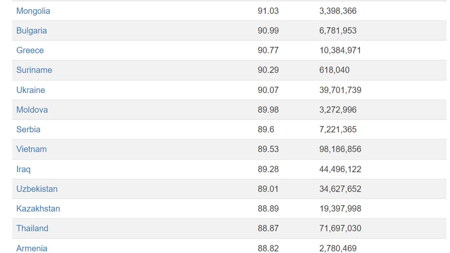The image size is (450, 253).
Task: Click the Uzbekistan link
Action: click(37, 189)
